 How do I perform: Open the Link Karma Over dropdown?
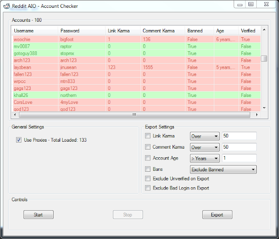pos(204,136)
